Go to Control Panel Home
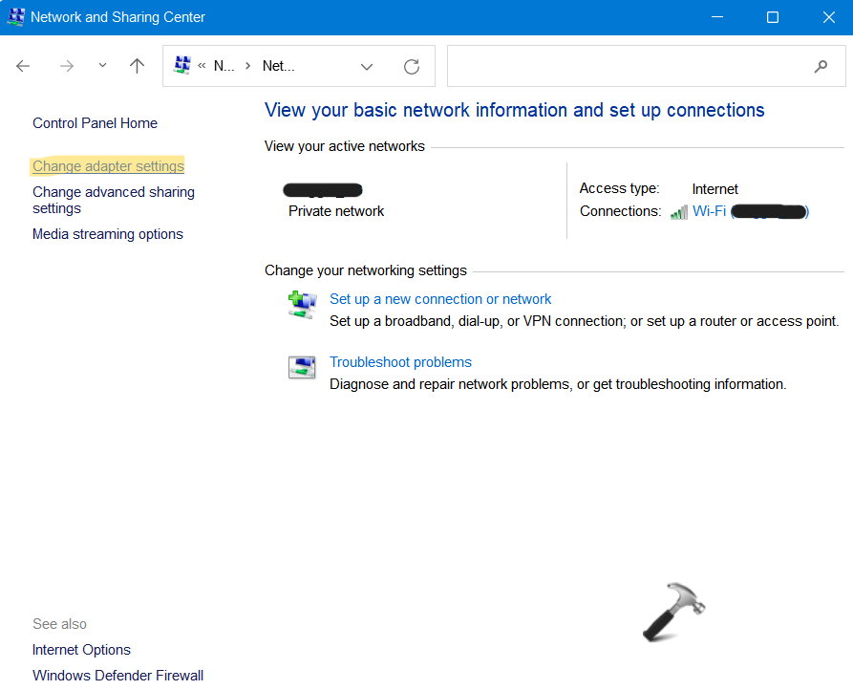 (95, 123)
